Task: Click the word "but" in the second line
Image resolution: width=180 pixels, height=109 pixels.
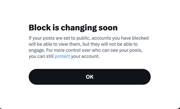Action: click(x=86, y=44)
